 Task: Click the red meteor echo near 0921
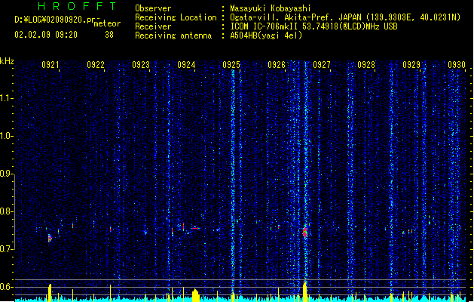tap(50, 238)
